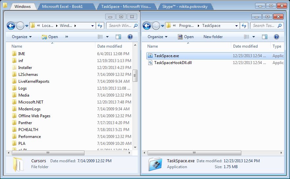
Task: Refresh the Windows folder address bar
Action: [100, 26]
